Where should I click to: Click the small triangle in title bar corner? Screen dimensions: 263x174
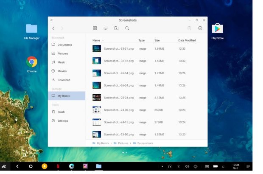51,20
